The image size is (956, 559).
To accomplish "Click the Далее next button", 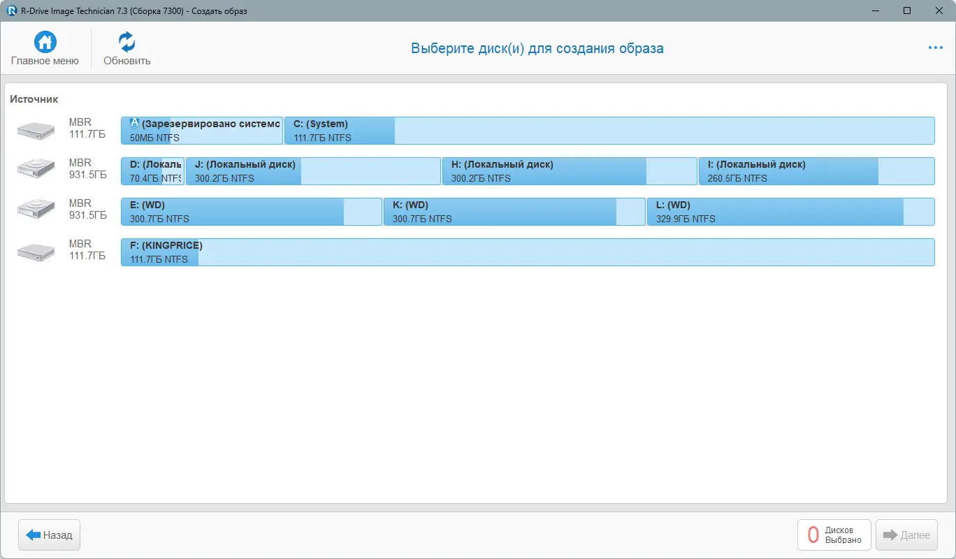I will coord(907,535).
